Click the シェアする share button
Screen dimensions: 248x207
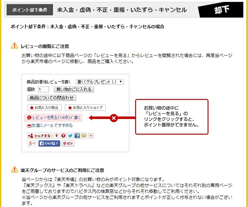tap(40, 136)
